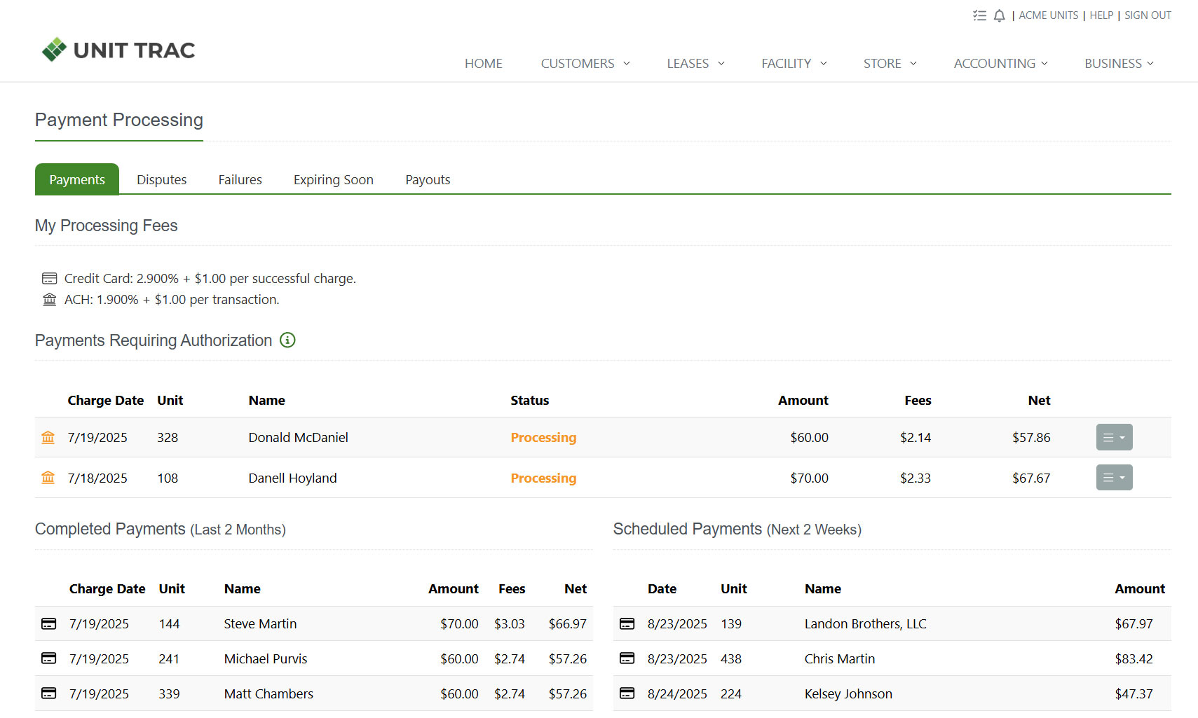Click the Status column header
Viewport: 1198px width, 718px height.
click(529, 400)
